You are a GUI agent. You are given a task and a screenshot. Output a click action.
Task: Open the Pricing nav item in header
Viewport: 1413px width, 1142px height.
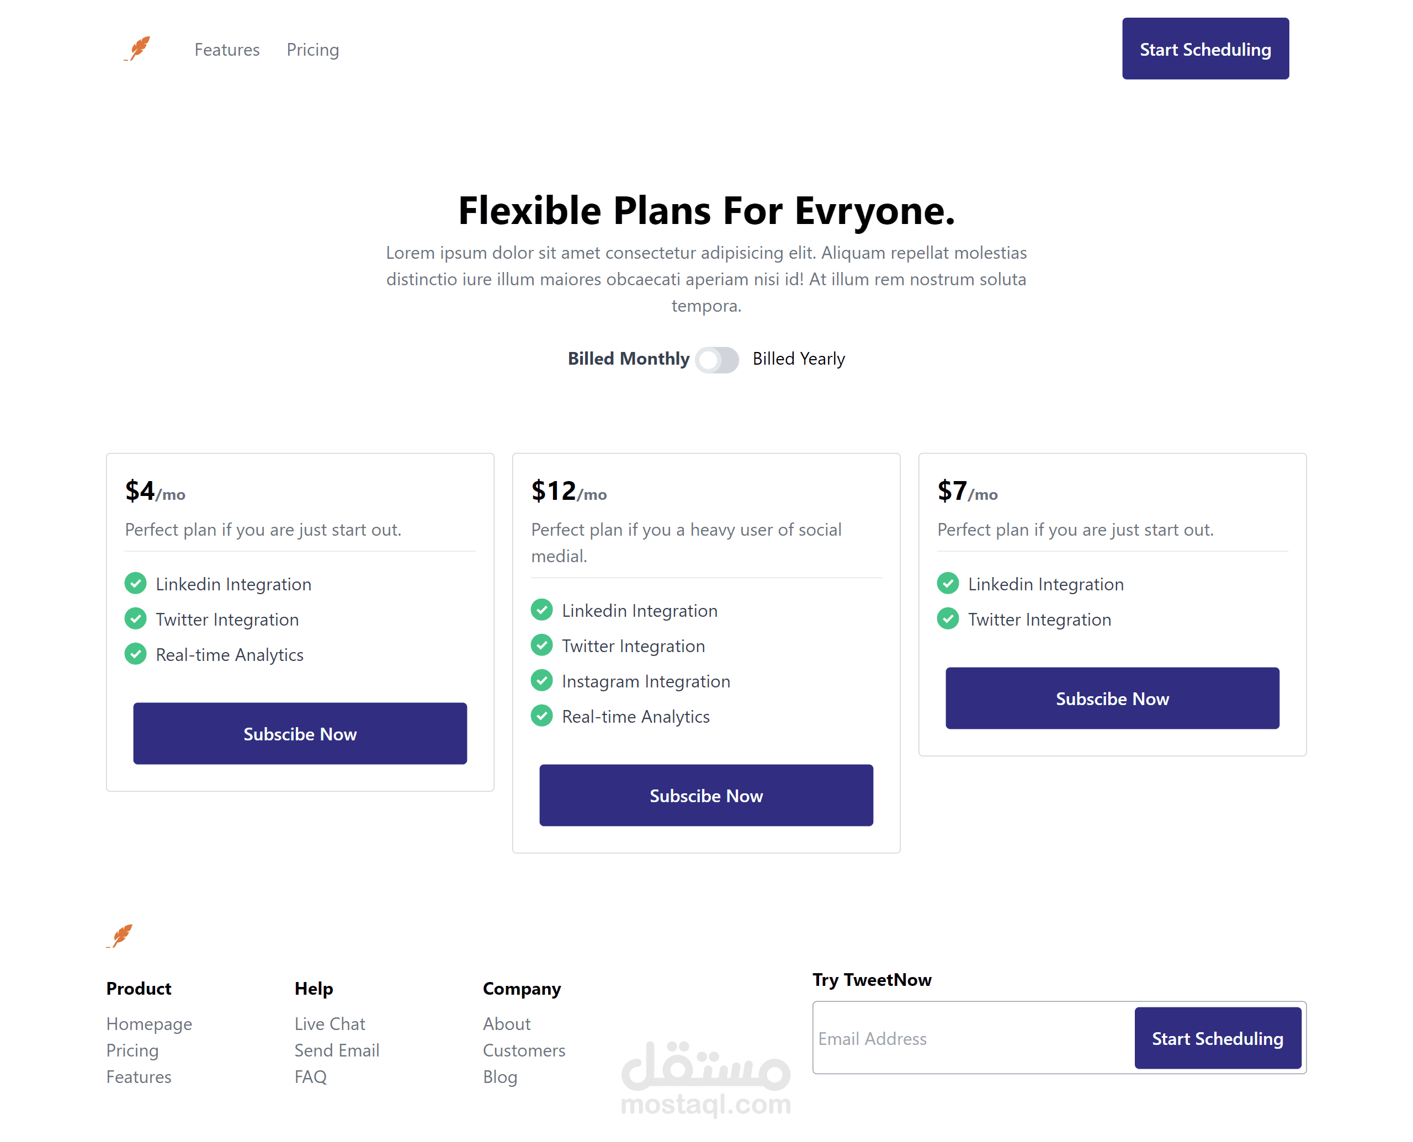pos(312,50)
